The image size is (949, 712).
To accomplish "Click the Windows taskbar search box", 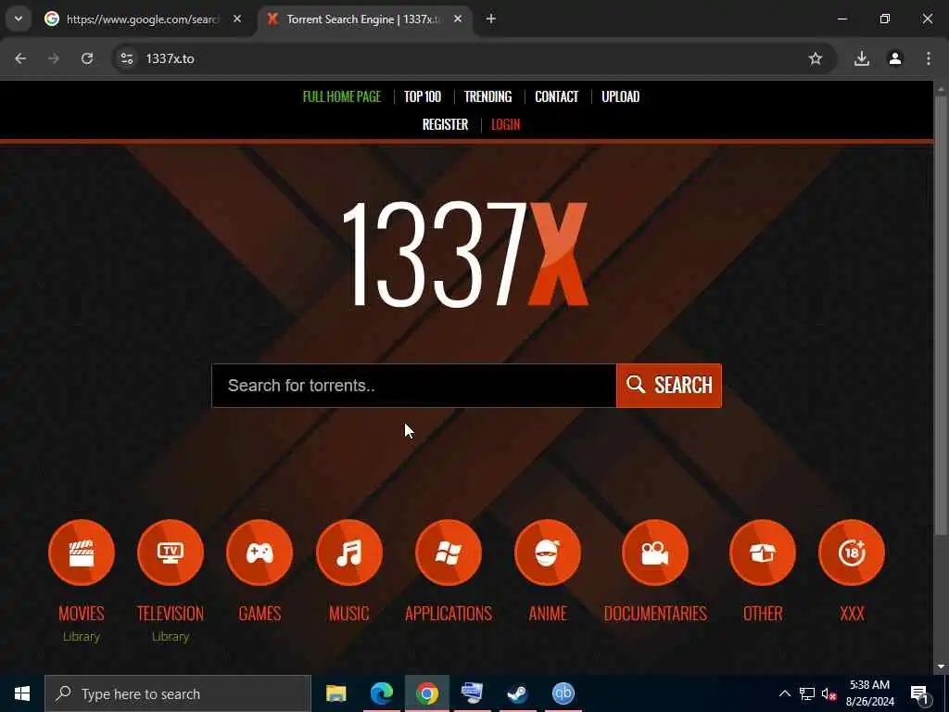I will point(178,693).
